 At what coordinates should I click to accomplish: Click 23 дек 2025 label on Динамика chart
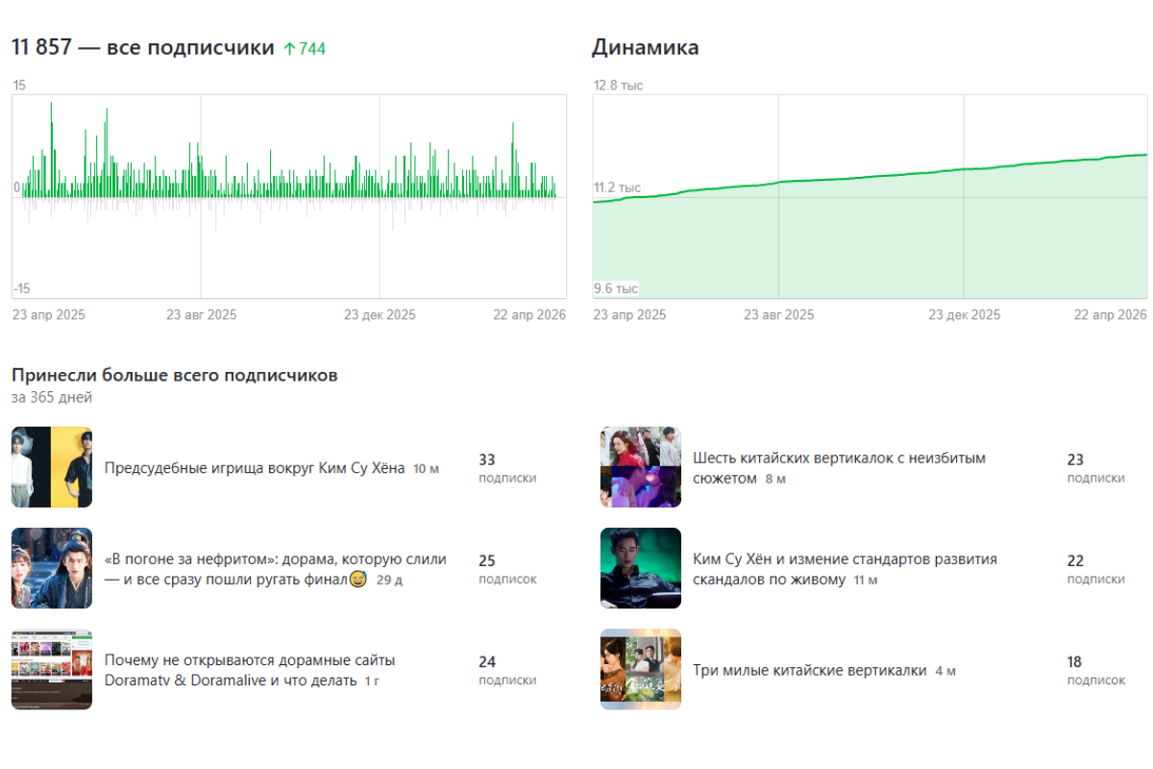(964, 314)
